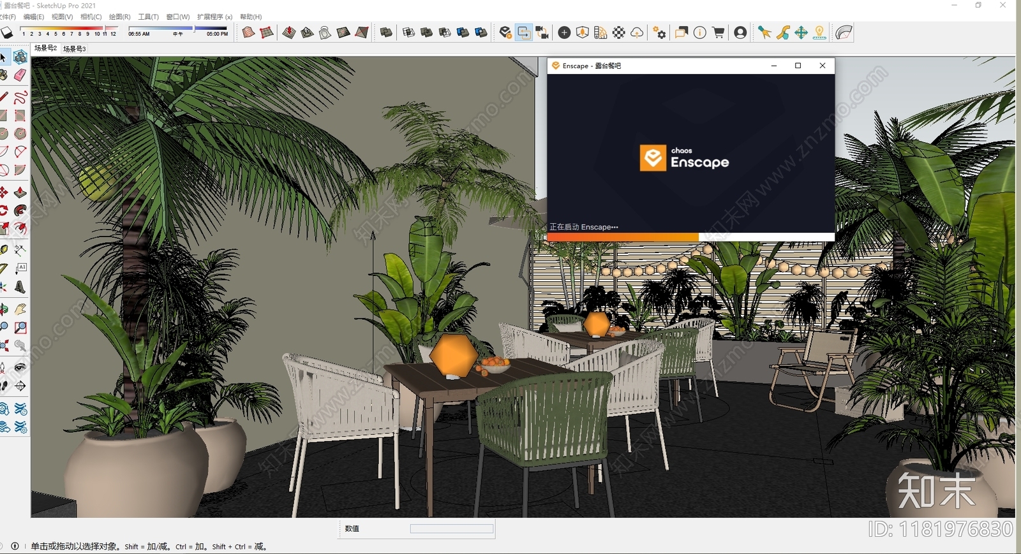The image size is (1021, 554).
Task: Open the 工具(T) menu
Action: click(x=149, y=17)
